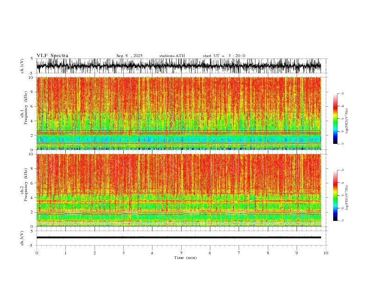367x284 pixels.
Task: Click the "4" kHz tick of ch.2 spectrogram
Action: coord(33,198)
